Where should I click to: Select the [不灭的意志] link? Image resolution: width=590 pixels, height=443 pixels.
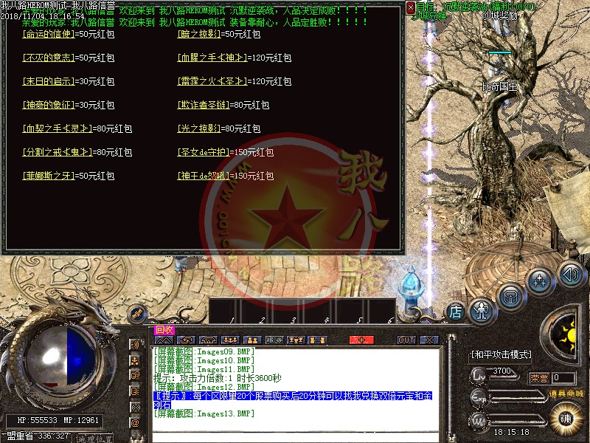49,58
